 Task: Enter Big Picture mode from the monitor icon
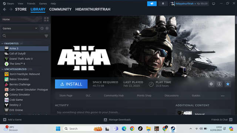[214, 4]
